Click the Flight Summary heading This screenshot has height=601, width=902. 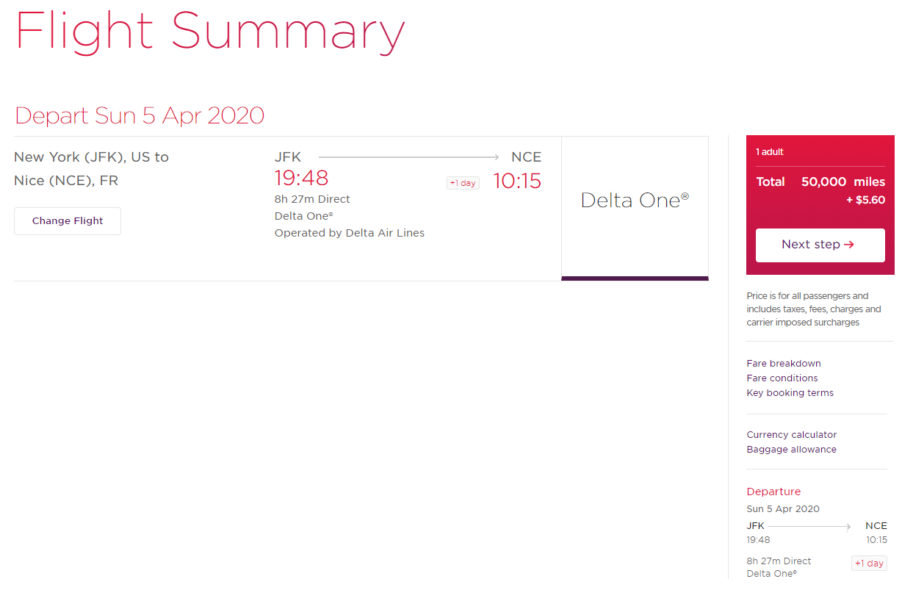click(x=210, y=32)
